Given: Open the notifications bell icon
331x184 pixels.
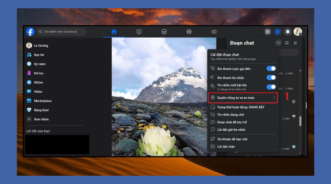Looking at the screenshot, I should (x=287, y=32).
